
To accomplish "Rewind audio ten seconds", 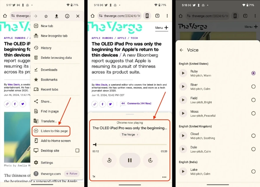I will pyautogui.click(x=109, y=160).
